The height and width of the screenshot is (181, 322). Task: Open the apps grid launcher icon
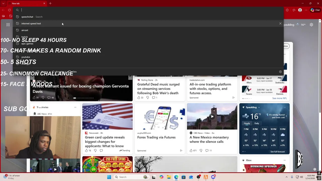pyautogui.click(x=8, y=25)
